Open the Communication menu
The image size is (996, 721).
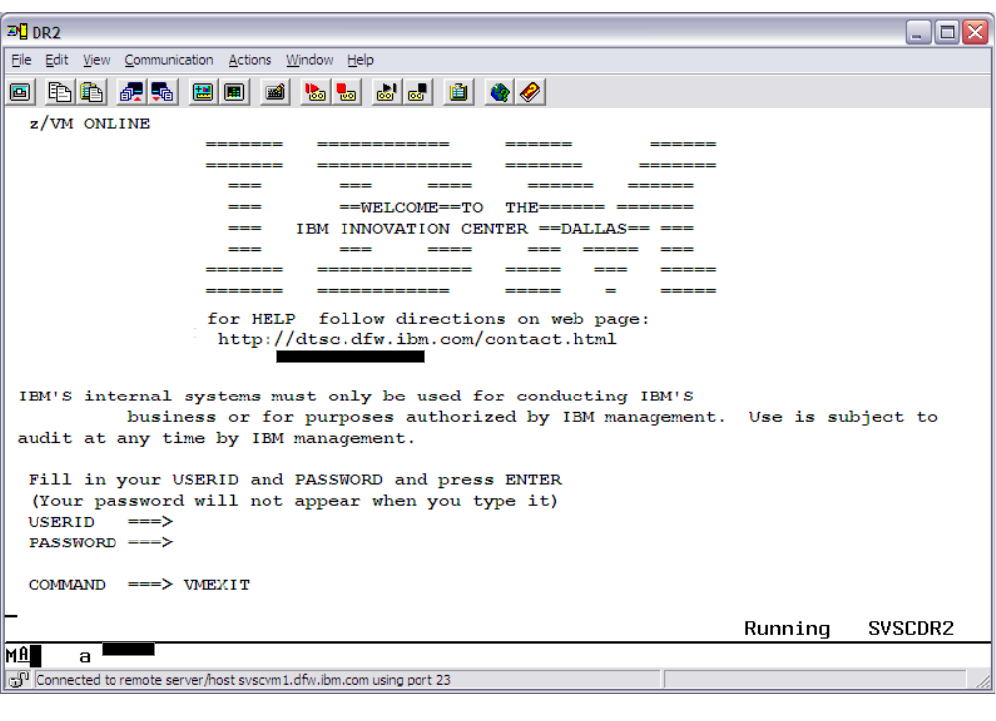[169, 60]
